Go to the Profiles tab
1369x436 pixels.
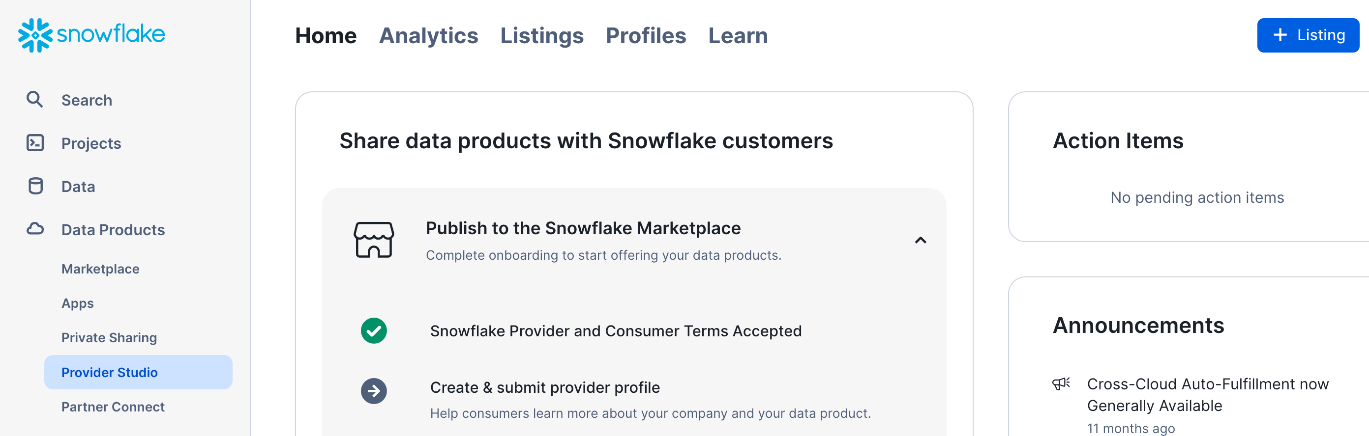646,35
